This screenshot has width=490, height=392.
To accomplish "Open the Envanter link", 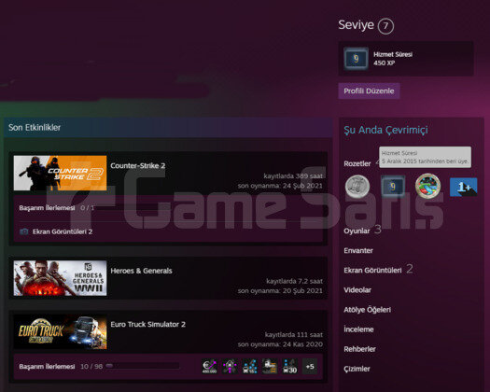I will point(358,250).
